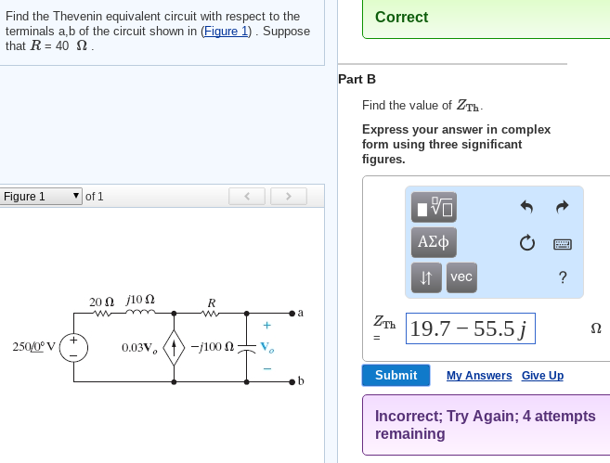Click the subscript/superscript arrows button

[426, 277]
